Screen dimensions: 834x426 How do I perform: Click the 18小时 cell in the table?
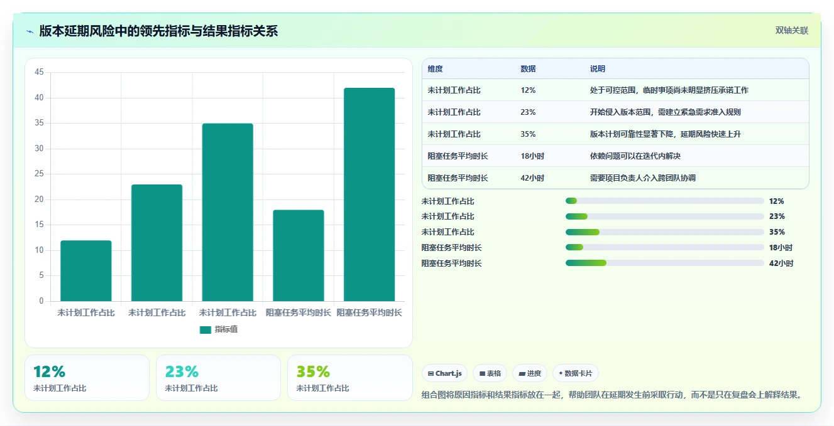coord(532,156)
